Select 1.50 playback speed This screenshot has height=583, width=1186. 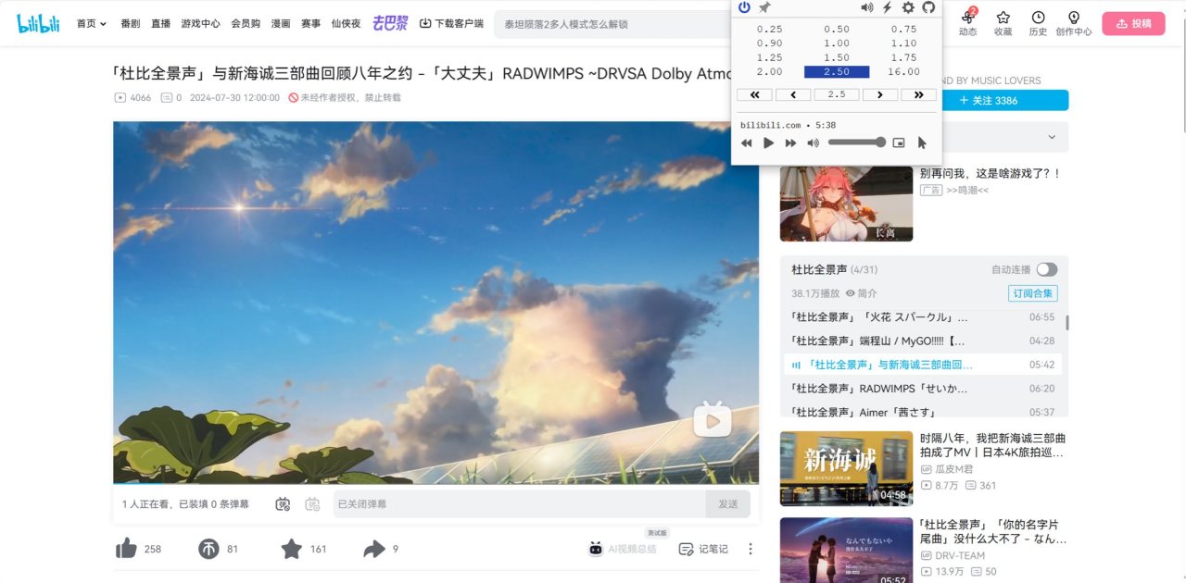tap(837, 57)
